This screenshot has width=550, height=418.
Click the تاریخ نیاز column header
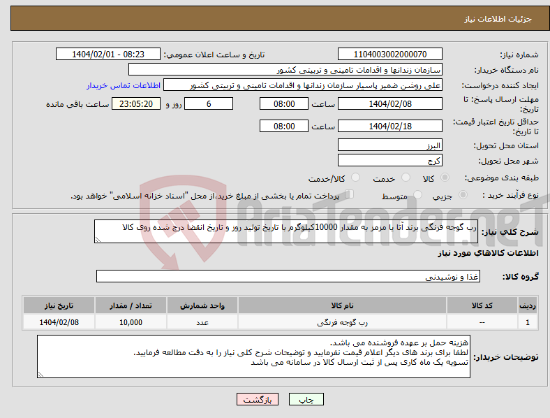tap(59, 305)
